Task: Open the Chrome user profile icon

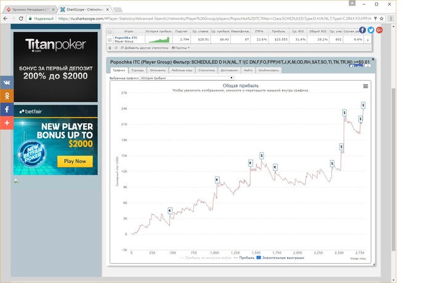Action: tap(352, 3)
